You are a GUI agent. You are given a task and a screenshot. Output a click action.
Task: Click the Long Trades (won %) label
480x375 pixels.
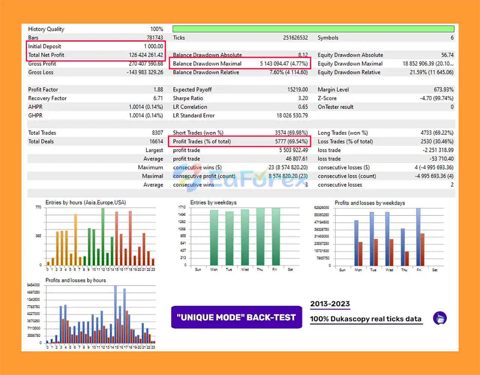(x=343, y=133)
